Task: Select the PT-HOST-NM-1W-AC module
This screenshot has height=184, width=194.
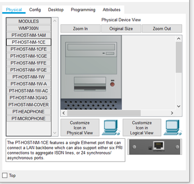Action: pyautogui.click(x=29, y=91)
